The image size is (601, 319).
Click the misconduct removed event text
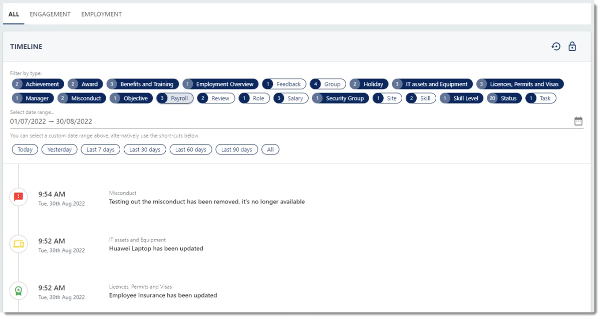(207, 201)
